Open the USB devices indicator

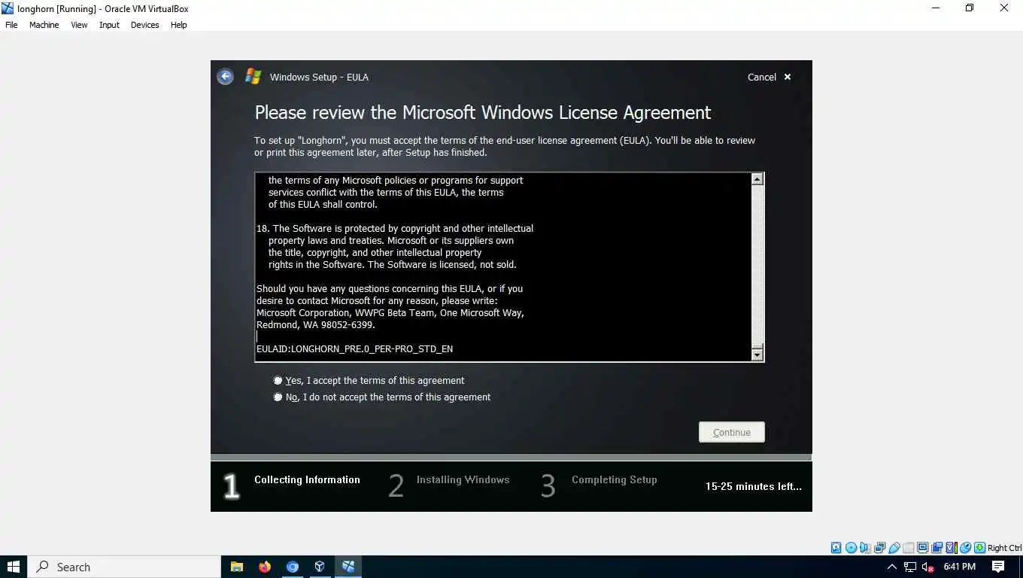(x=894, y=548)
